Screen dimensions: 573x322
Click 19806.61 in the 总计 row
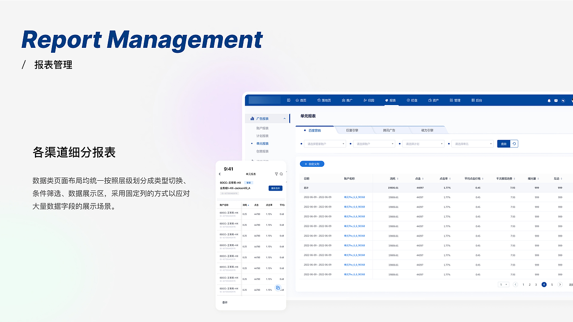coord(393,188)
